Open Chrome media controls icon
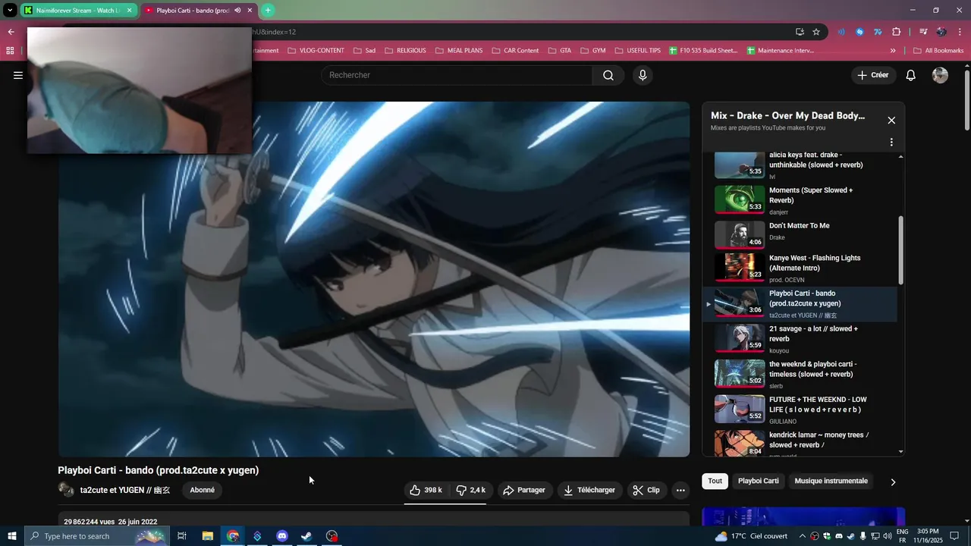This screenshot has width=971, height=546. point(923,32)
